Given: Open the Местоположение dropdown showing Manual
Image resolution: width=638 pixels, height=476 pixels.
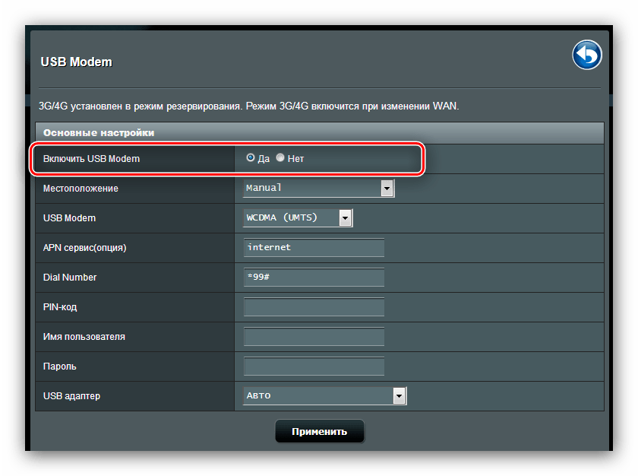Looking at the screenshot, I should 318,188.
